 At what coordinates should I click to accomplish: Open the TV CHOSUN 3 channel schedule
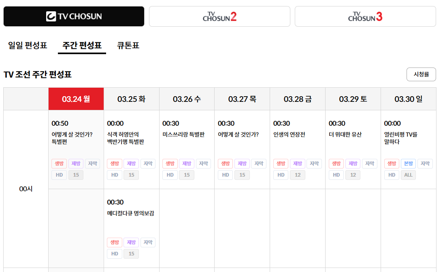point(365,16)
